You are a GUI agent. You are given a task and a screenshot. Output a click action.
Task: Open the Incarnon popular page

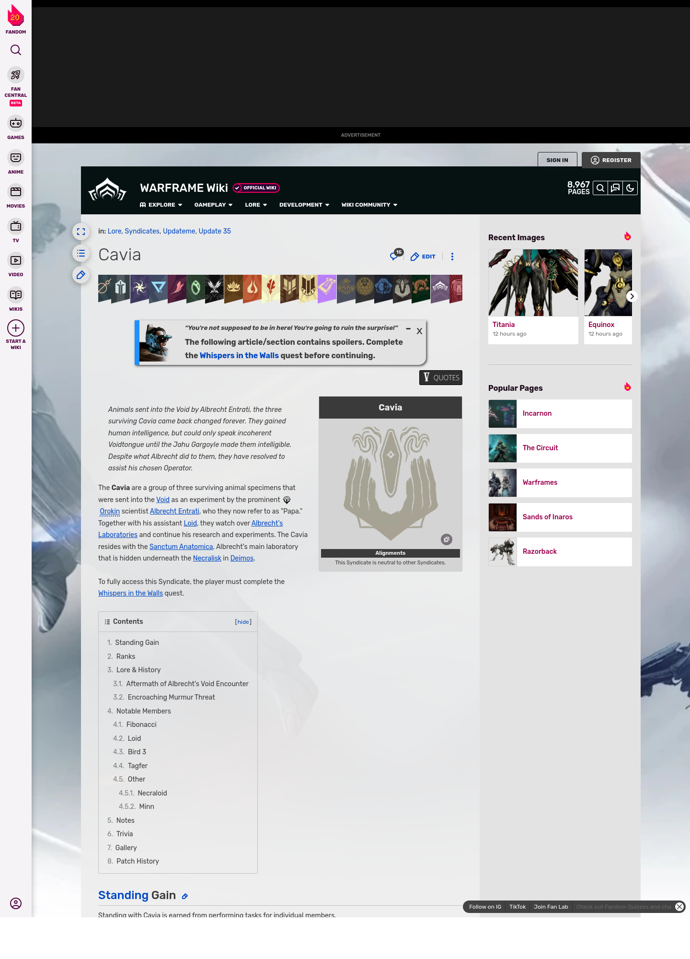[560, 414]
